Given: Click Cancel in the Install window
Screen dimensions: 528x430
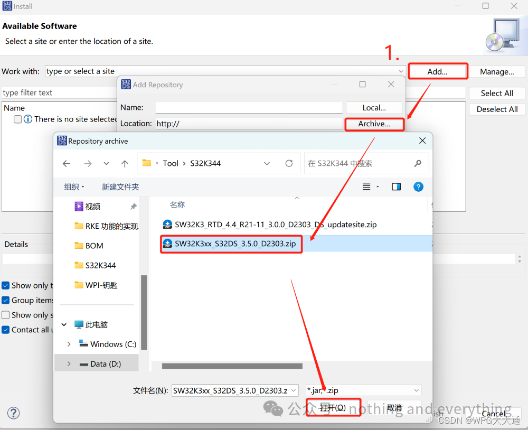Looking at the screenshot, I should click(494, 414).
